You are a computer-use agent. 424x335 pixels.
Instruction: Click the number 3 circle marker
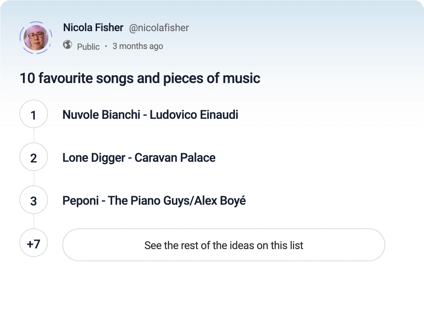(34, 201)
